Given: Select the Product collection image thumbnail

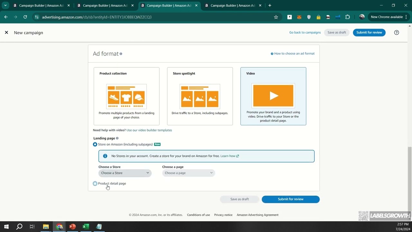Looking at the screenshot, I should [126, 96].
